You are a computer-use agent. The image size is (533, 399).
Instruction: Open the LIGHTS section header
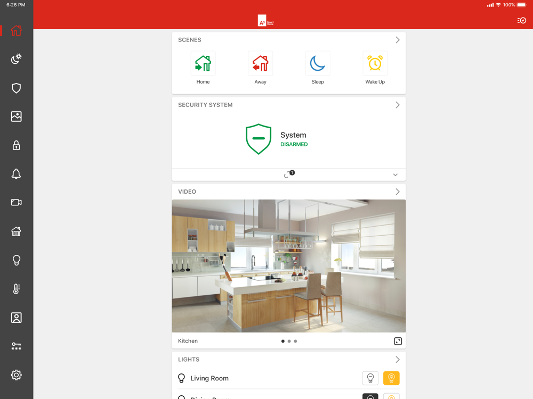tap(189, 360)
